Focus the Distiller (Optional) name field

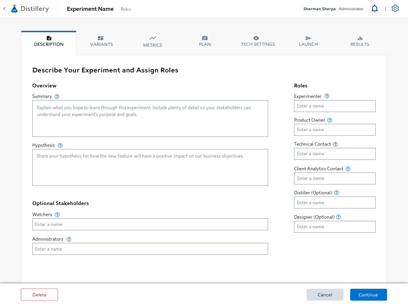(335, 202)
